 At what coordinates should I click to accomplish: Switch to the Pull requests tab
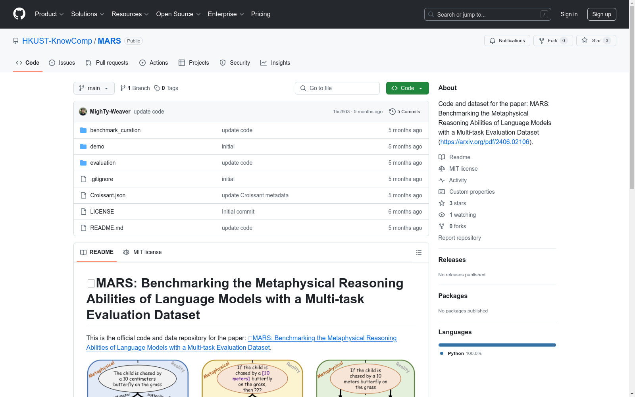tap(107, 63)
